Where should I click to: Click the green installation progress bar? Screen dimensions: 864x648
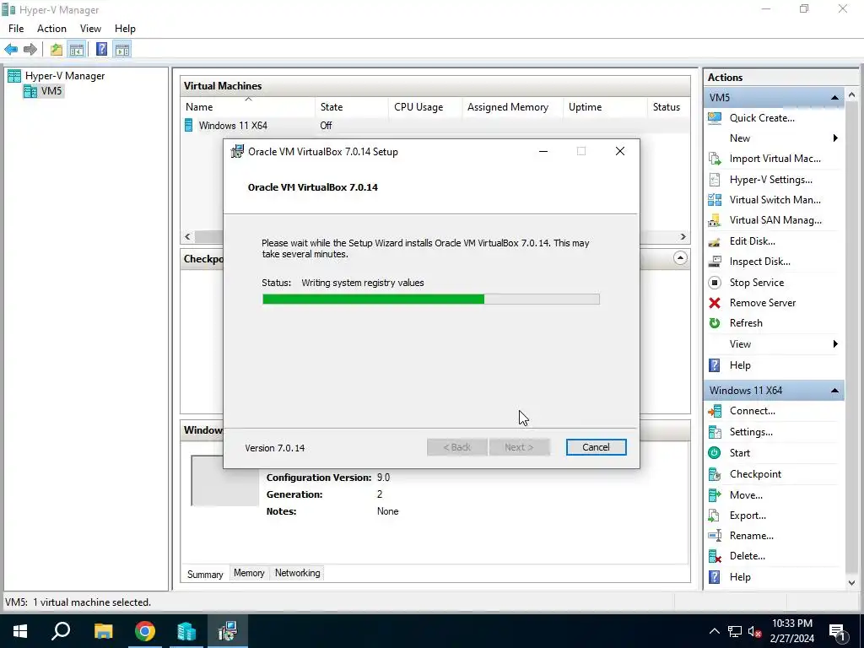click(374, 300)
